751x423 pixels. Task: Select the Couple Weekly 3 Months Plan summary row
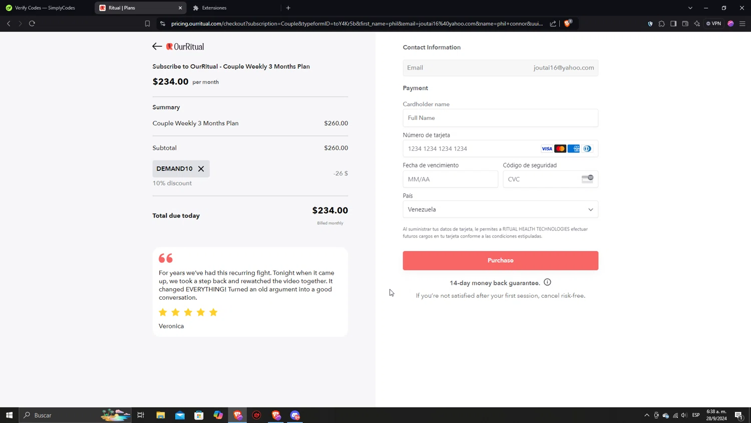click(250, 123)
